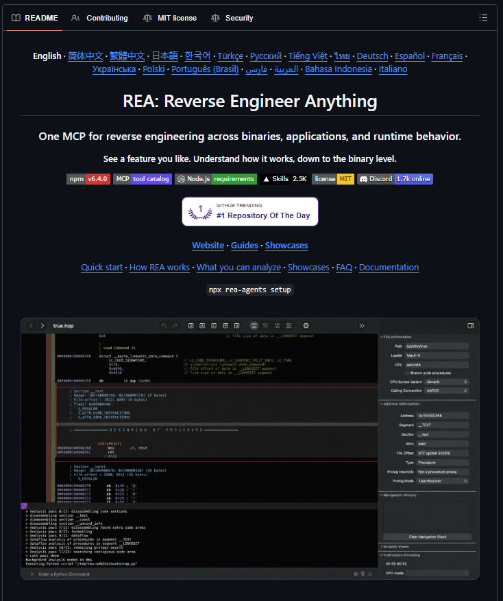Viewport: 503px width, 601px height.
Task: Click the forward arrow in Hopper toolbar
Action: tap(42, 326)
